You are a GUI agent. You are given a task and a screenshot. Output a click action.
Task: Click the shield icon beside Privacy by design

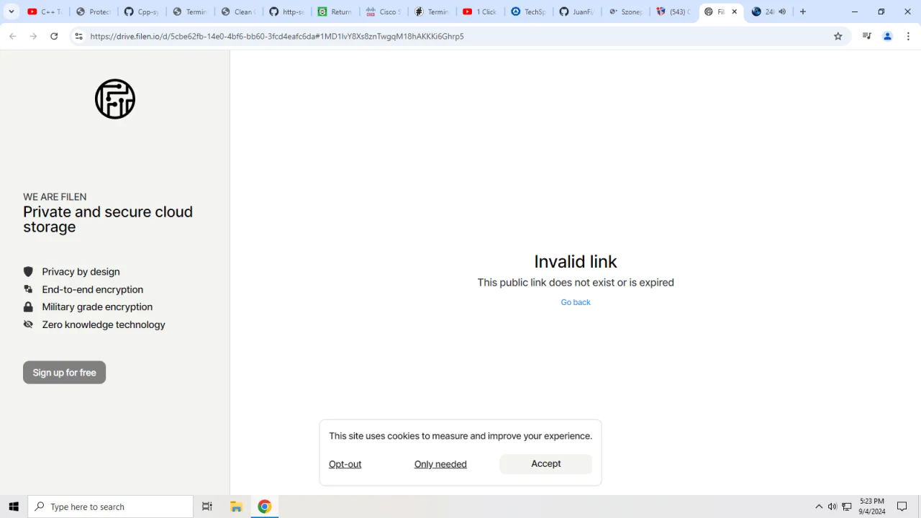pyautogui.click(x=28, y=271)
